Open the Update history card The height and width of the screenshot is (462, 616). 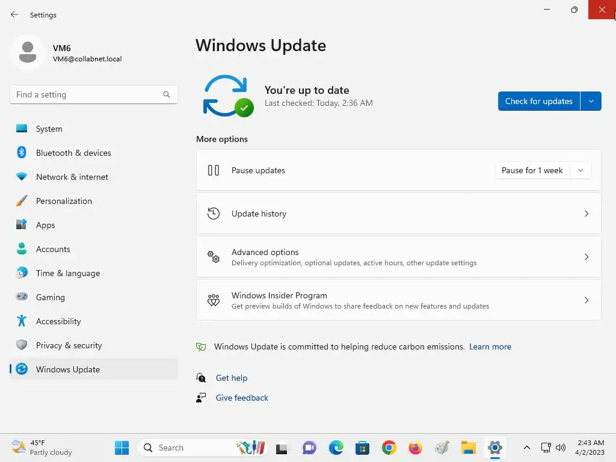(399, 214)
